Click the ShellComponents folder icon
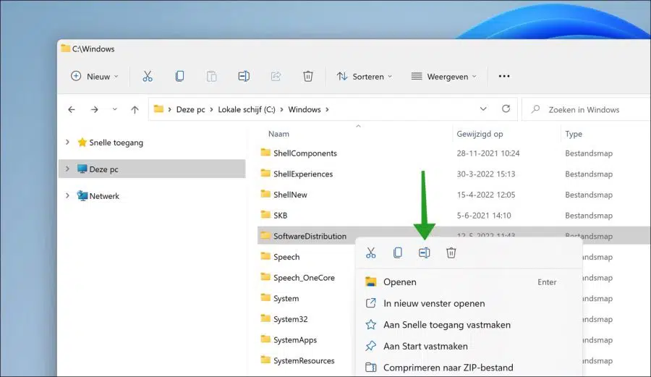The height and width of the screenshot is (377, 651). point(265,153)
